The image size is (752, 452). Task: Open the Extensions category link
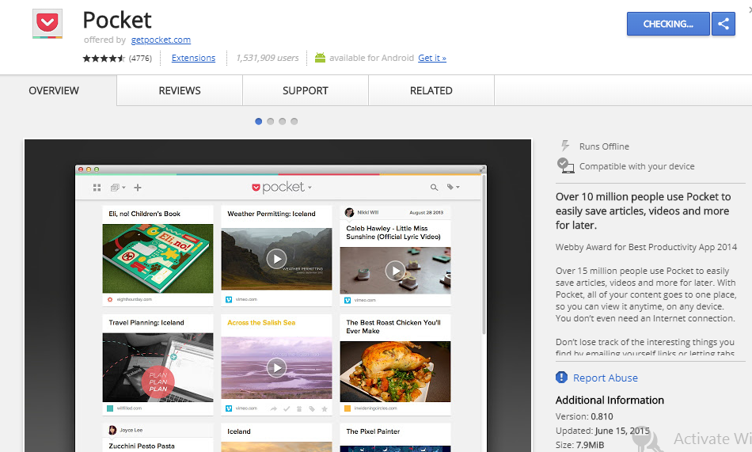(193, 58)
